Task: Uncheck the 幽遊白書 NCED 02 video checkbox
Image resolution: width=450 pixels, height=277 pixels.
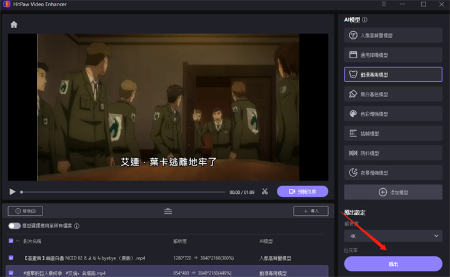Action: click(x=11, y=258)
